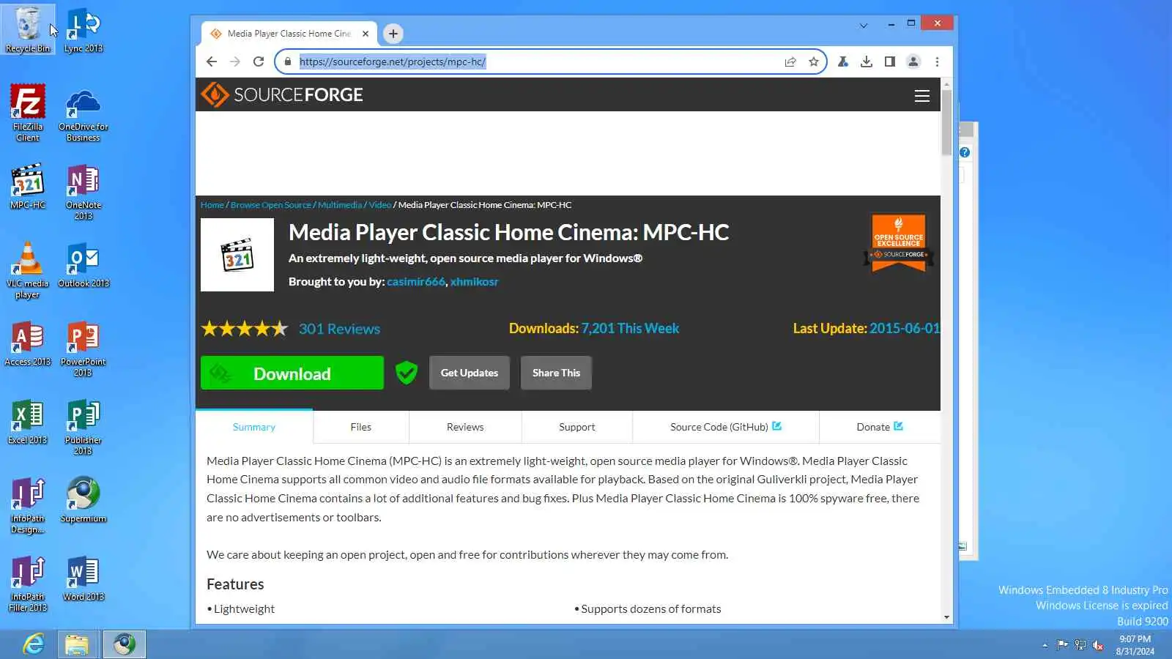
Task: Click the MPC-HC project logo thumbnail
Action: click(x=237, y=255)
